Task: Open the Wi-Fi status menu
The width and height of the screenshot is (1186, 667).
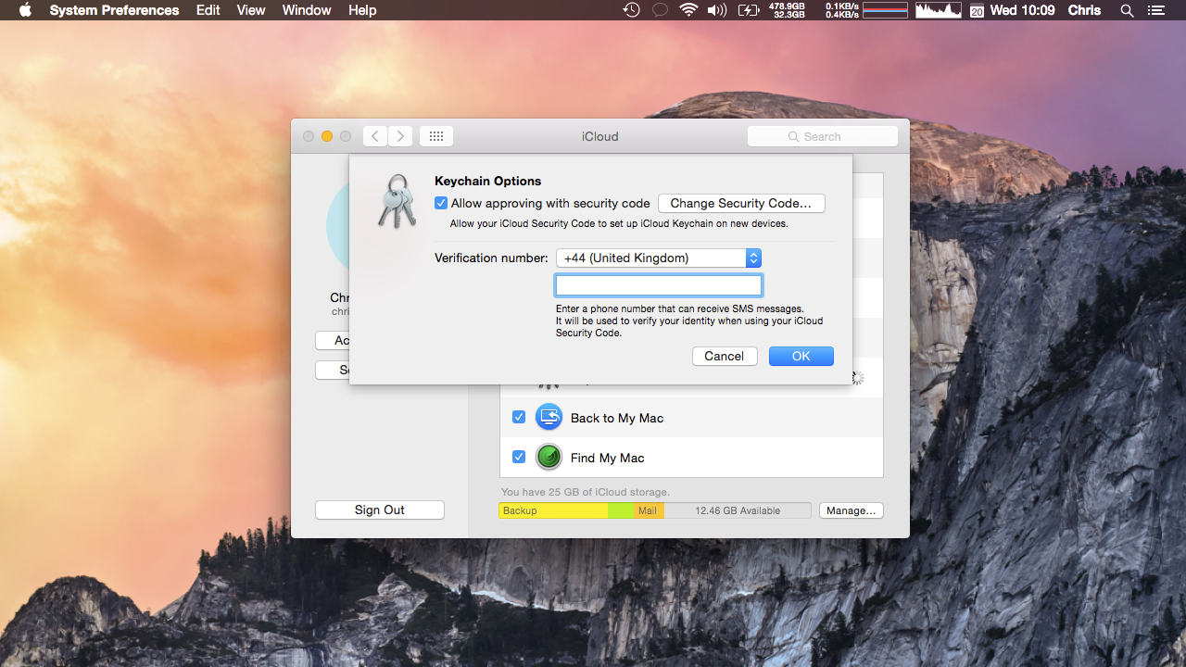Action: click(x=688, y=10)
